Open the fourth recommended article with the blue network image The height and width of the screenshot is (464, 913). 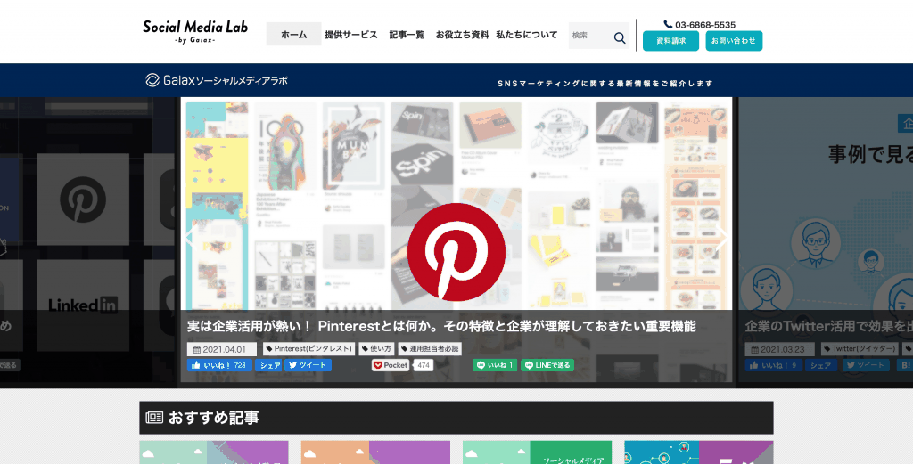699,452
